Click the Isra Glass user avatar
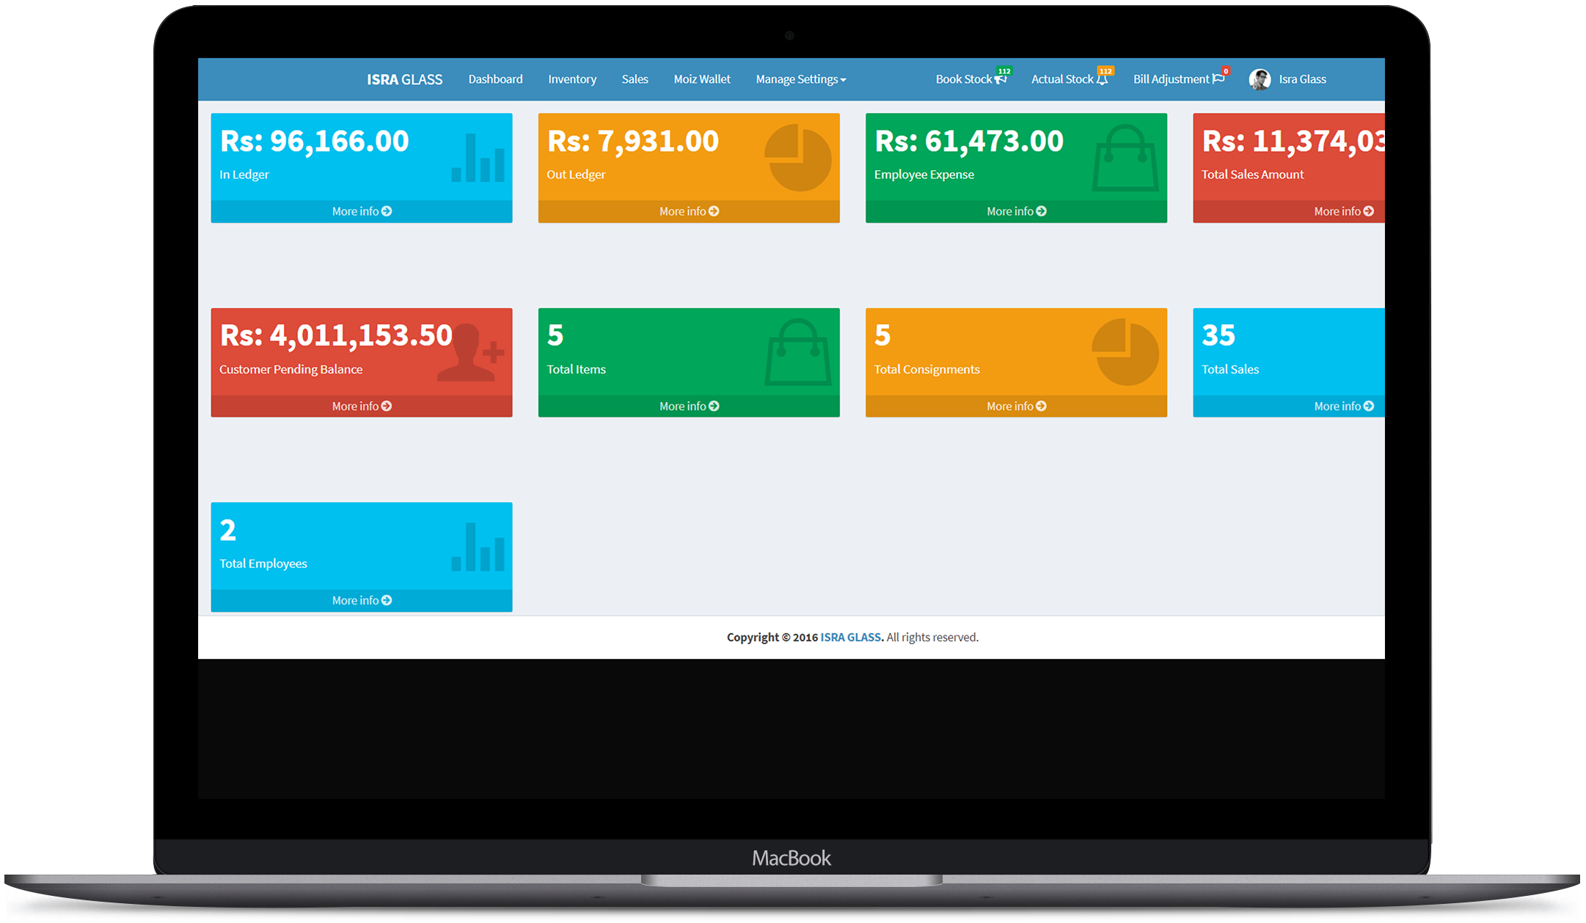This screenshot has height=923, width=1586. [1260, 79]
